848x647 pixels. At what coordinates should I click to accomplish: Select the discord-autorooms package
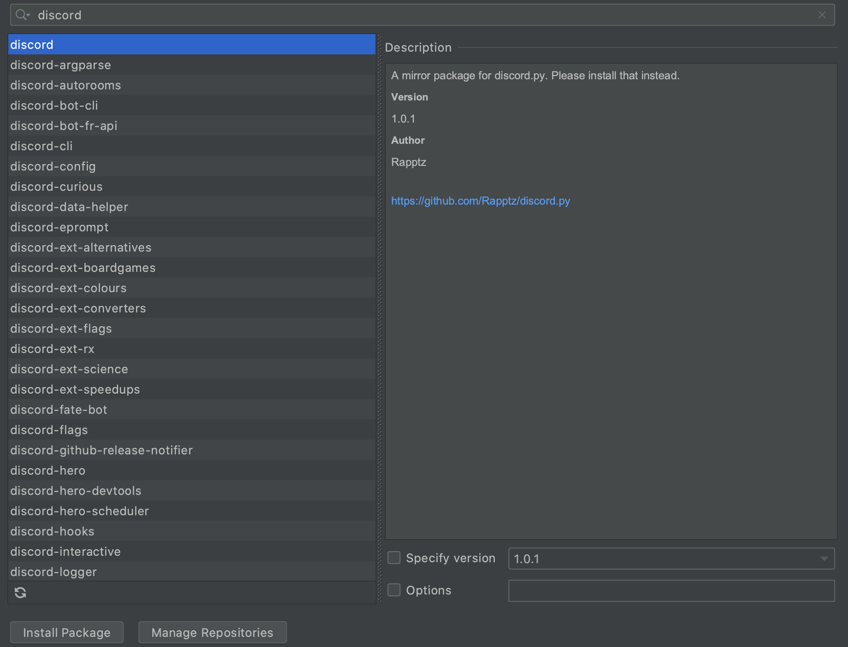coord(191,85)
